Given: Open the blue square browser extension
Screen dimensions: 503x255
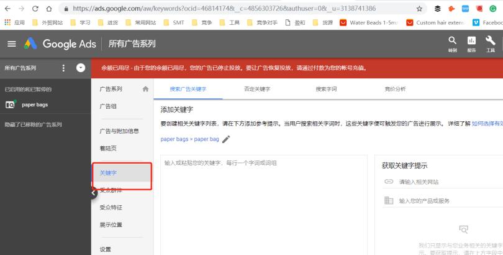Looking at the screenshot, I should (465, 9).
